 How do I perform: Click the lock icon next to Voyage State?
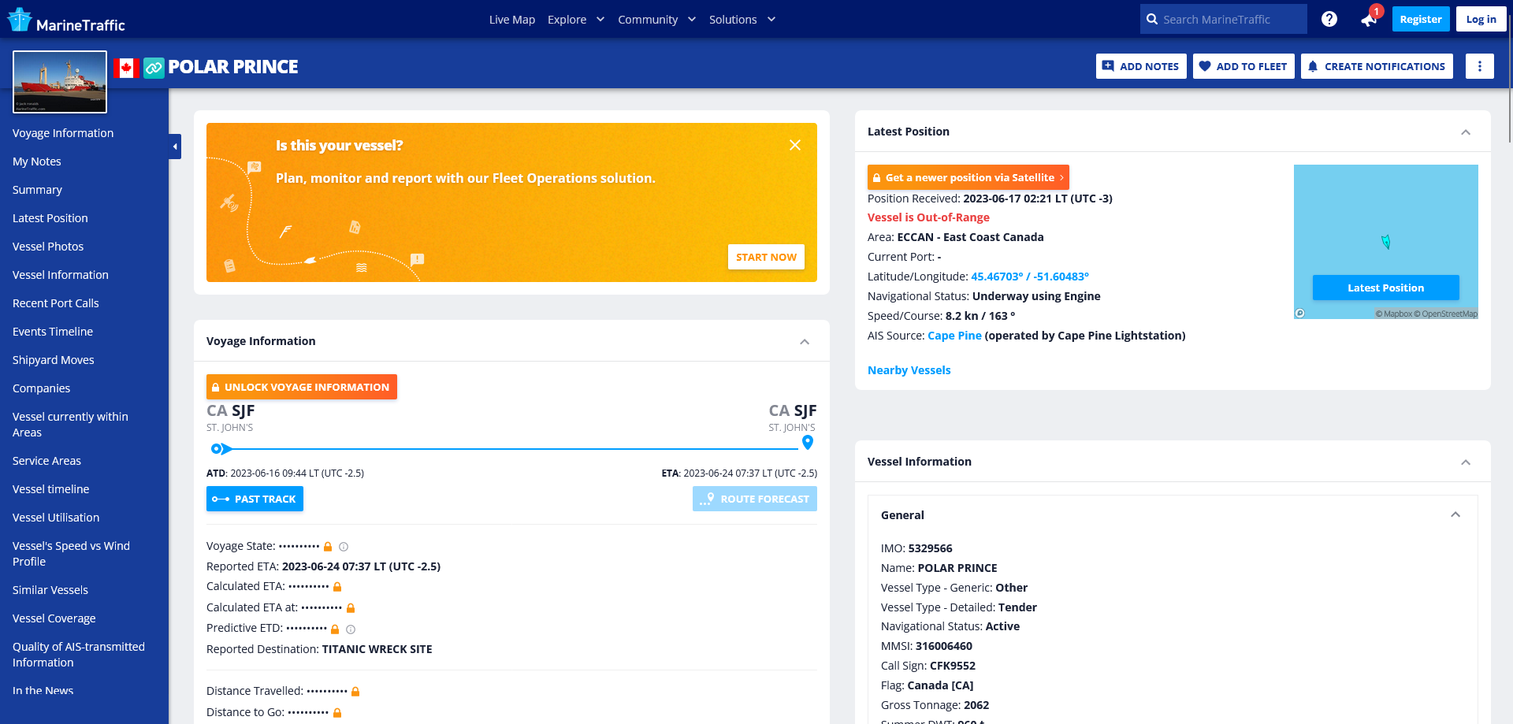(x=328, y=547)
